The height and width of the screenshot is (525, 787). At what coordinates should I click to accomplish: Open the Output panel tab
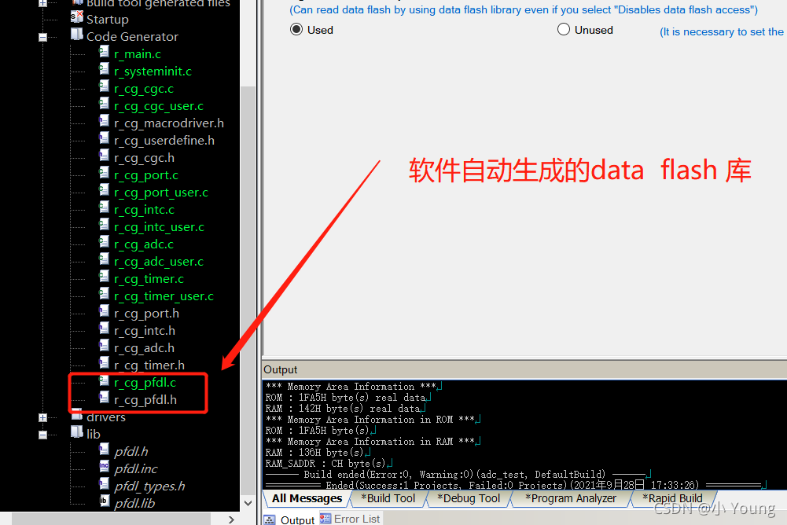click(289, 519)
